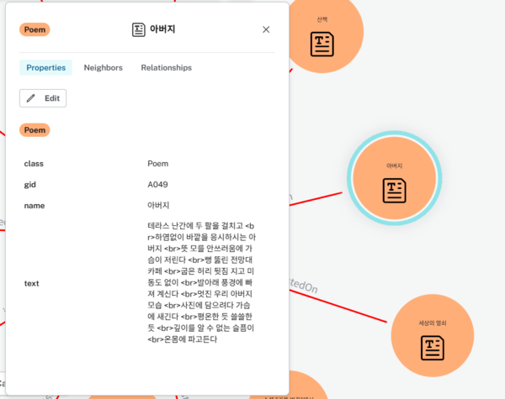Click the text property label

pyautogui.click(x=32, y=283)
